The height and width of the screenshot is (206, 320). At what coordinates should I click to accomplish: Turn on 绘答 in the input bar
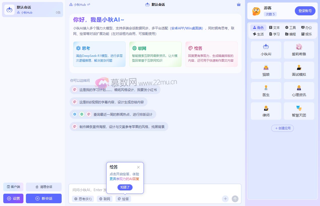(123, 199)
